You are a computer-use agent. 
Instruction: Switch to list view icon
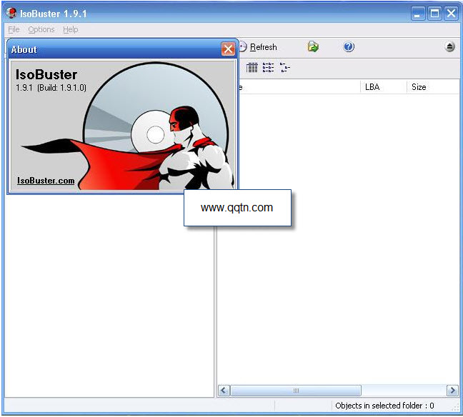click(x=268, y=68)
